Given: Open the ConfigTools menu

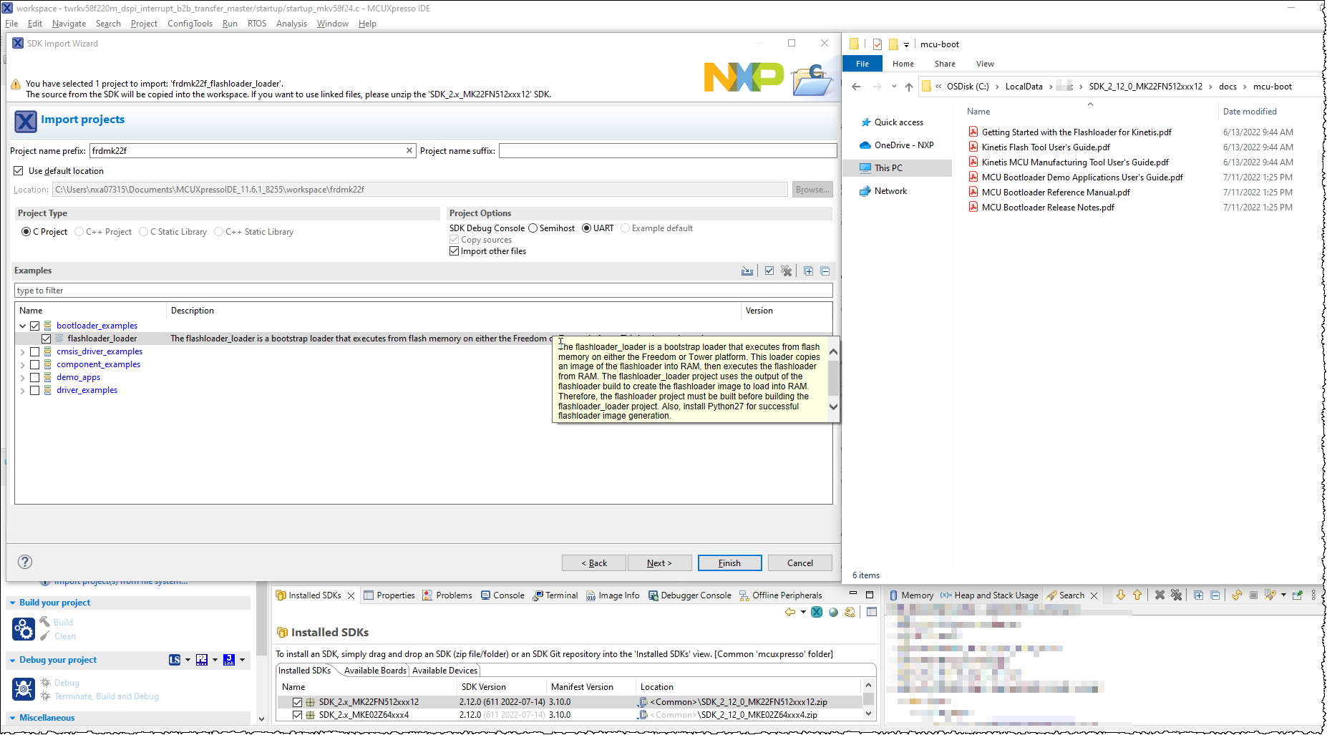Looking at the screenshot, I should (189, 23).
